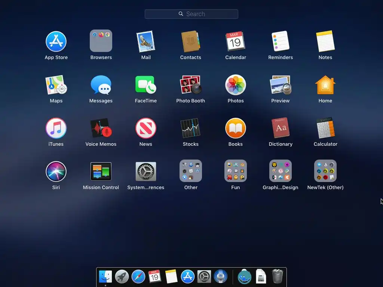Start the FaceTime app
383x287 pixels.
click(146, 85)
